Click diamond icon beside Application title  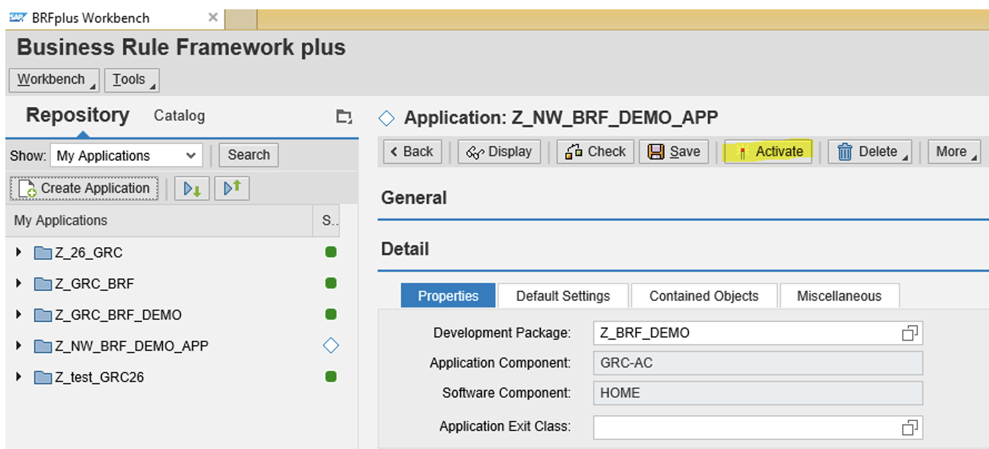386,118
